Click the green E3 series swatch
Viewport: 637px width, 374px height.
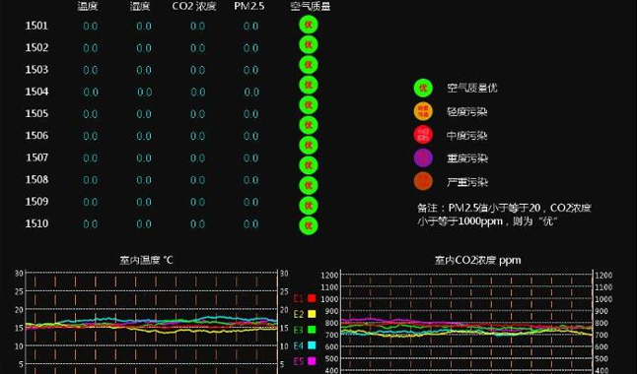point(312,330)
